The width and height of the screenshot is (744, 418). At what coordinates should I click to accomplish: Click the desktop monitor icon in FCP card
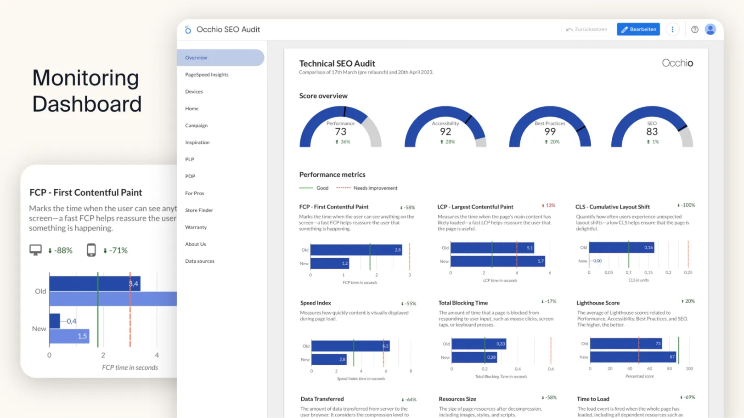click(36, 249)
